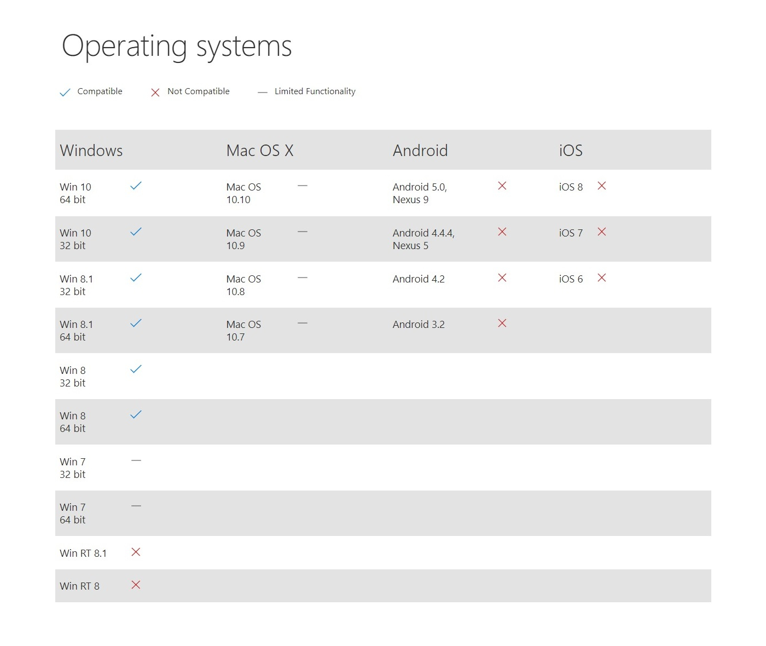The width and height of the screenshot is (766, 646).
Task: Click the Android 3.2 label
Action: (x=419, y=324)
